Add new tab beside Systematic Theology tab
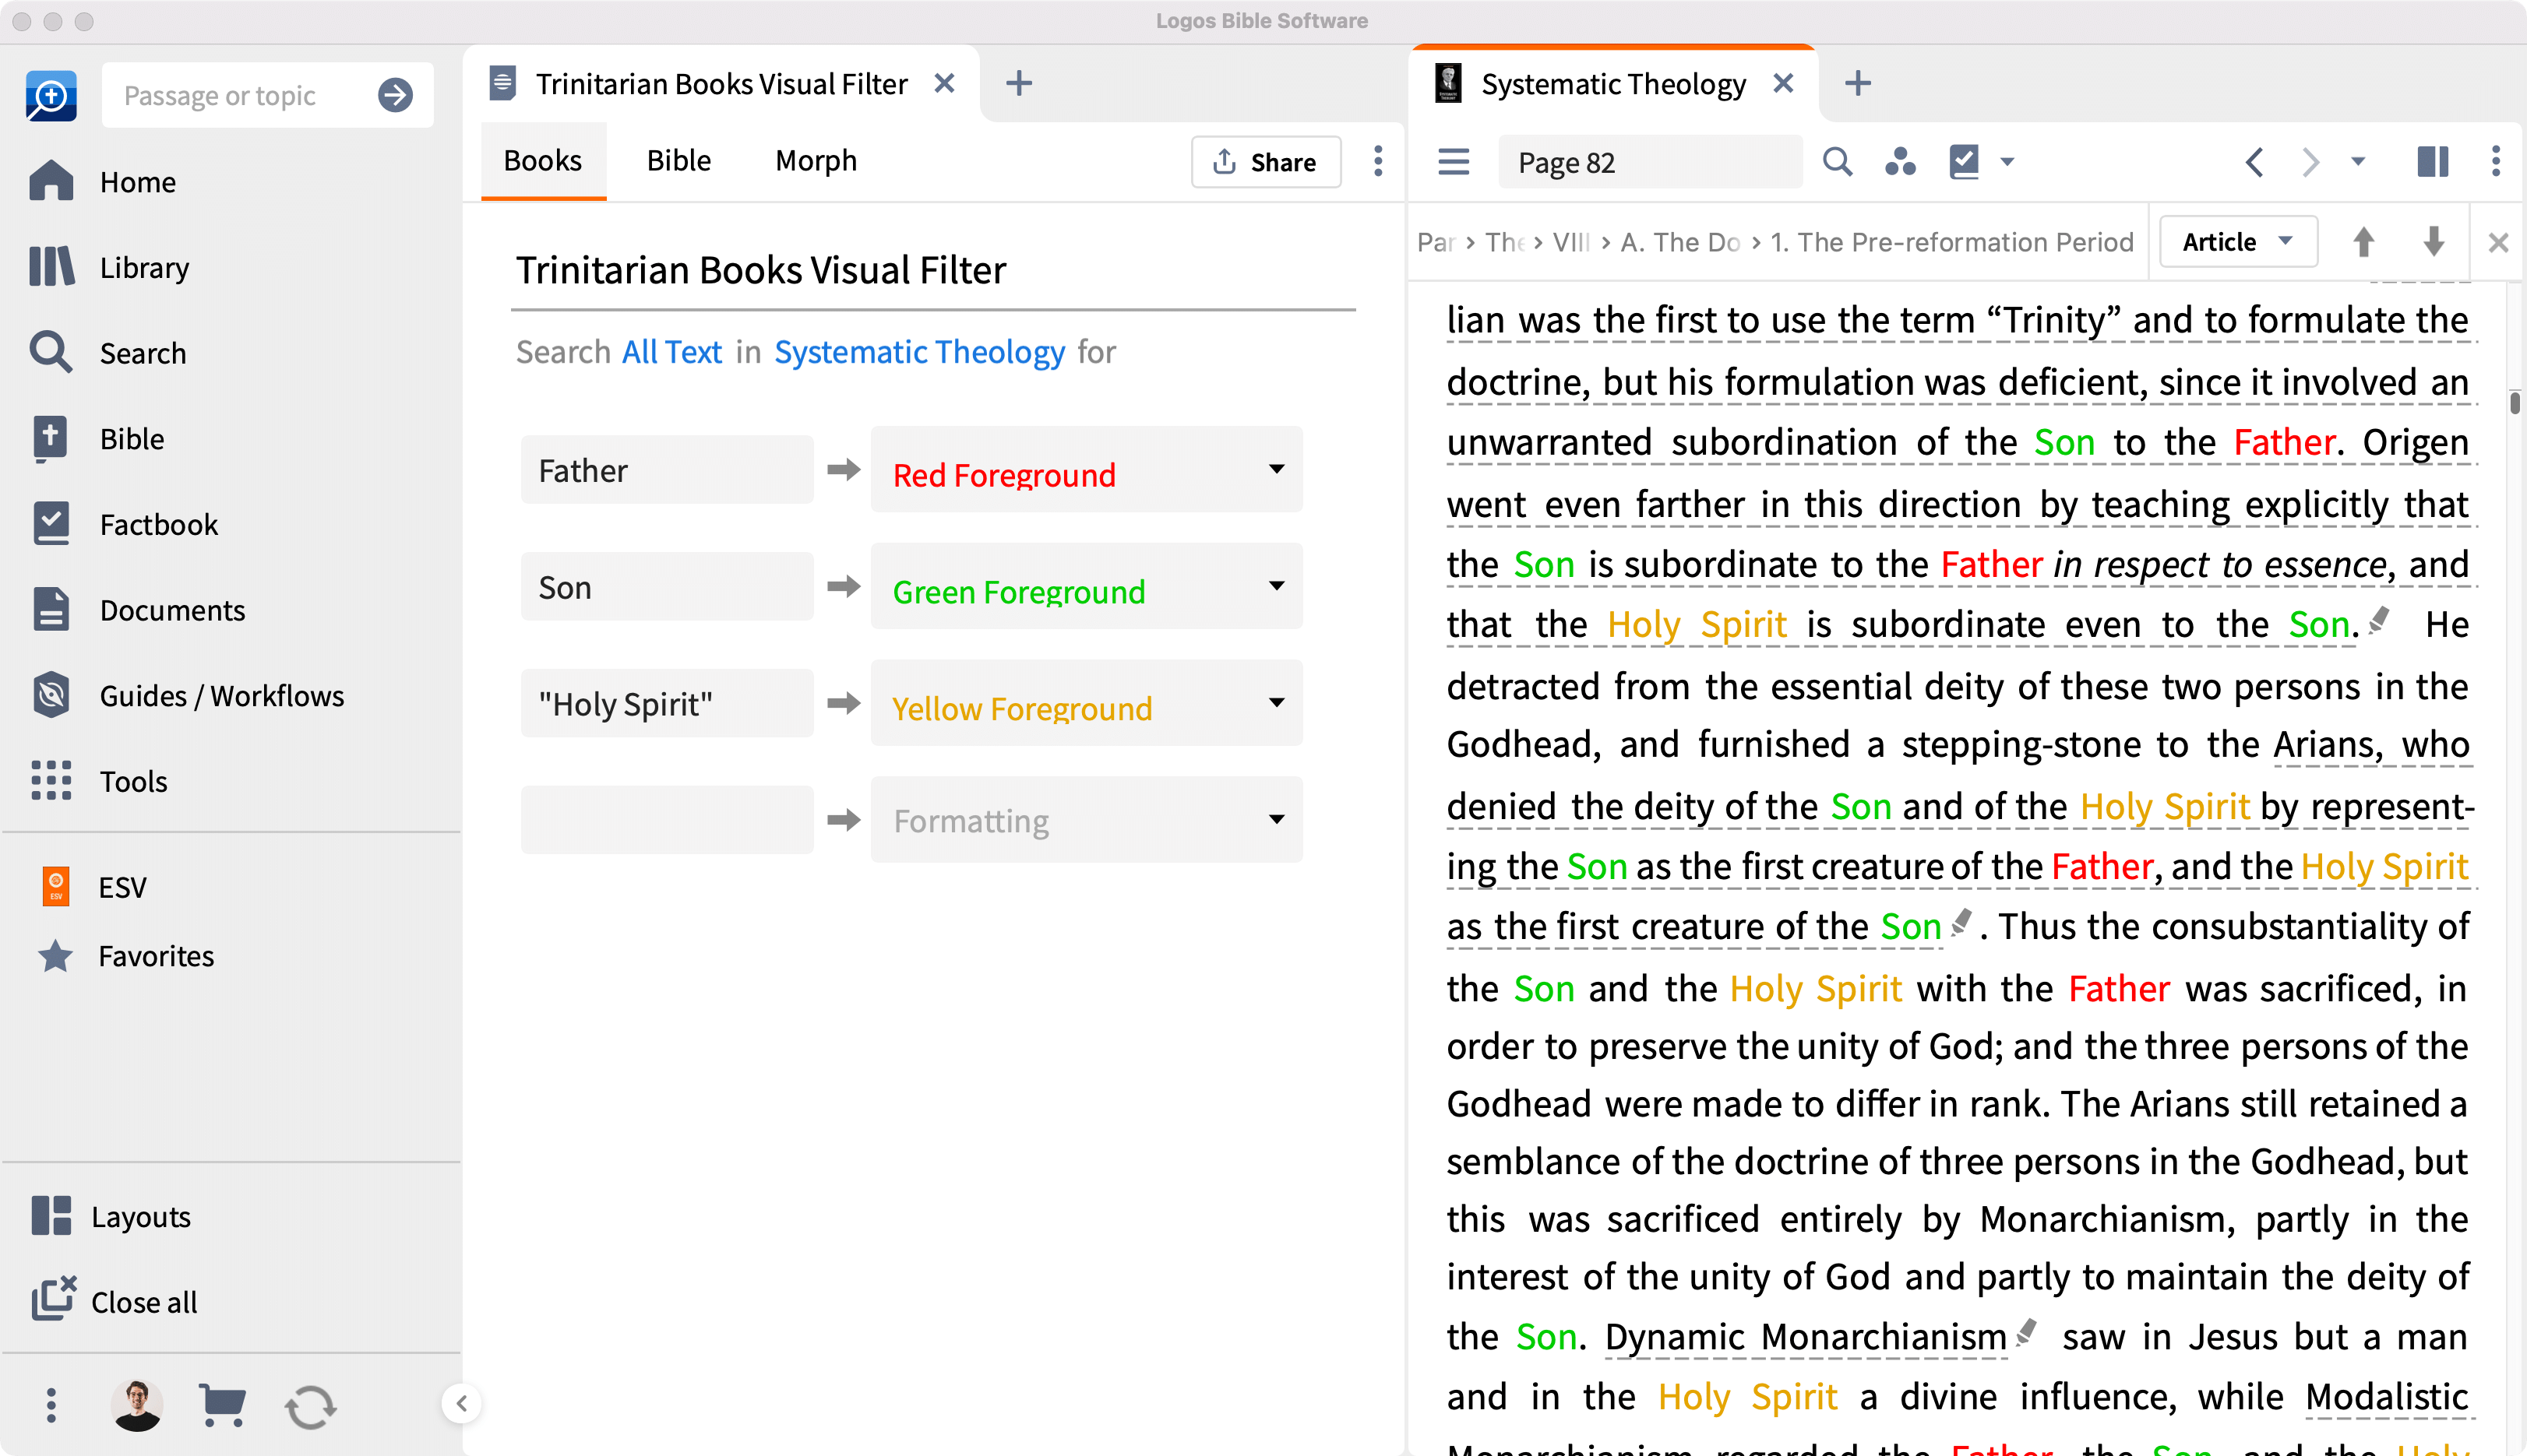The width and height of the screenshot is (2527, 1456). click(x=1857, y=83)
